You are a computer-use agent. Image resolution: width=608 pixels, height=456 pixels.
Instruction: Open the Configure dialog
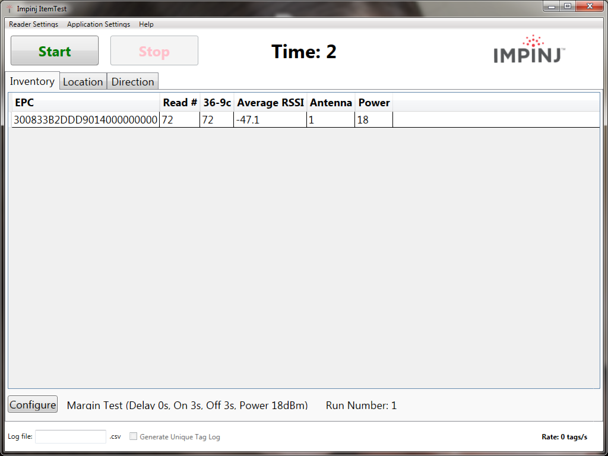33,404
